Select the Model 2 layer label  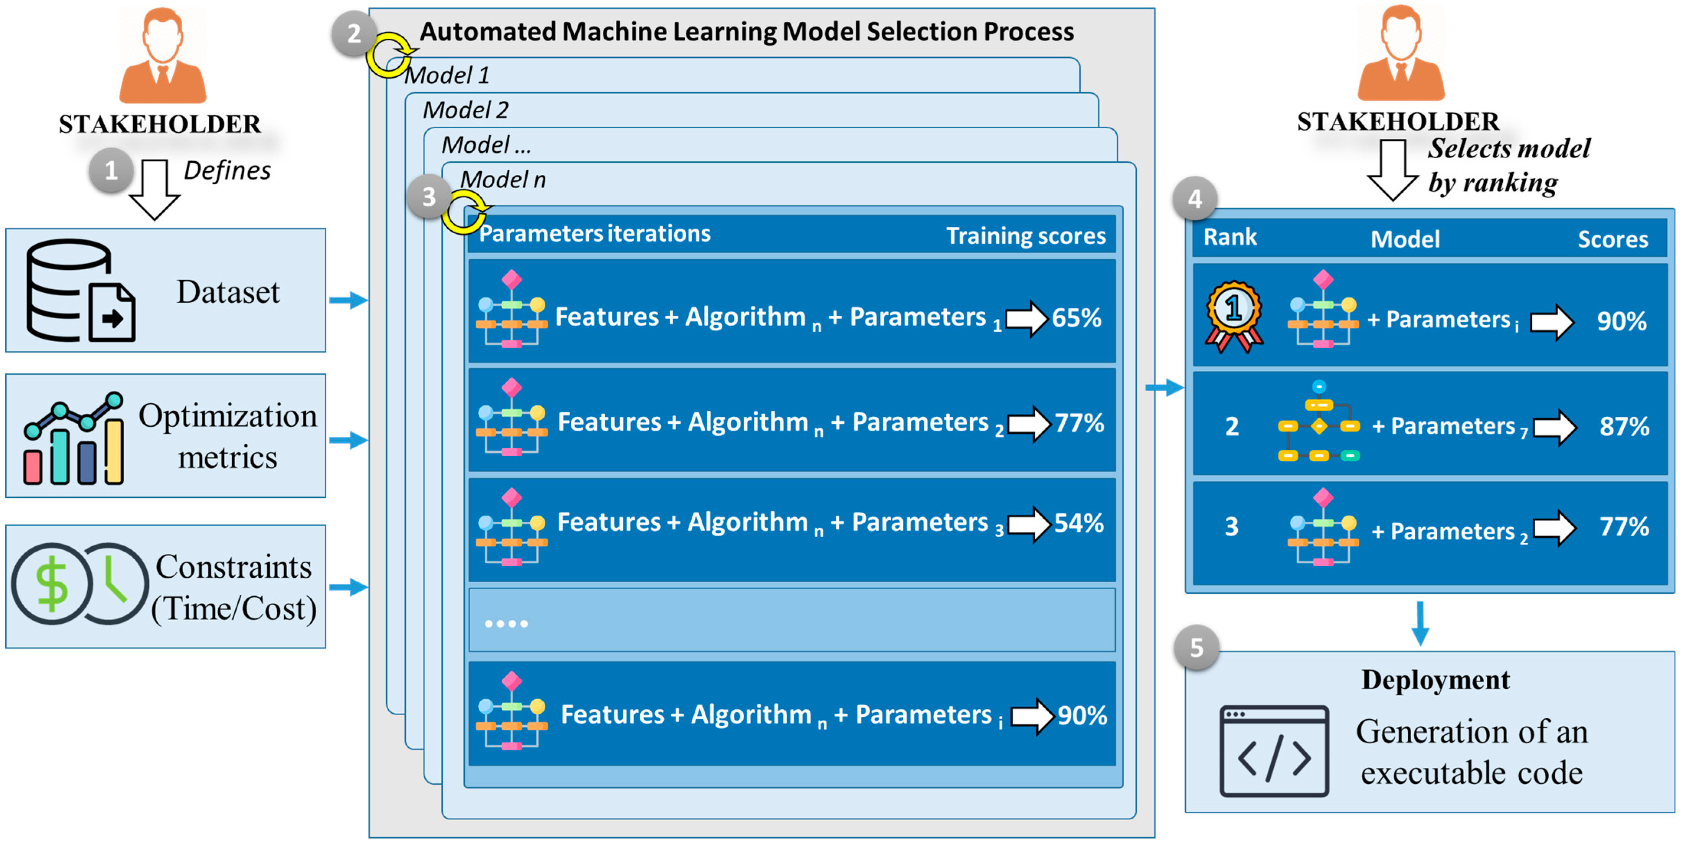pyautogui.click(x=465, y=110)
